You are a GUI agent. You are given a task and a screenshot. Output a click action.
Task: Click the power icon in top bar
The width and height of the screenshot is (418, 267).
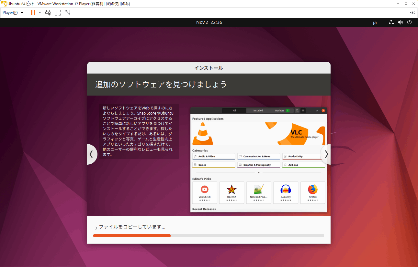(x=410, y=22)
